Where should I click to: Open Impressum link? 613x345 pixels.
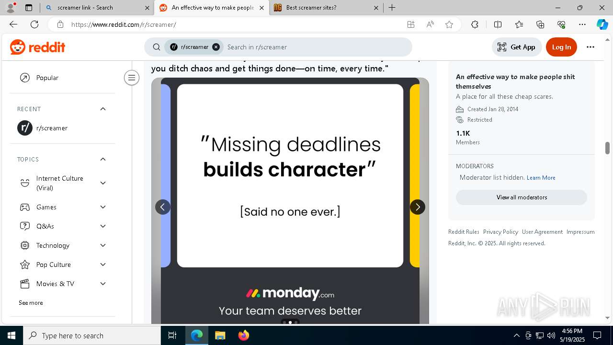pos(580,232)
